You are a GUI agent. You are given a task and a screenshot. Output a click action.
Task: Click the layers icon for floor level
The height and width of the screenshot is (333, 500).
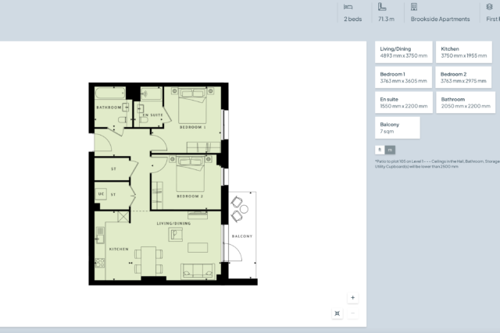click(489, 6)
